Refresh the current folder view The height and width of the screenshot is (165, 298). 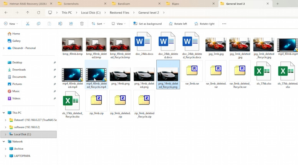pyautogui.click(x=38, y=13)
